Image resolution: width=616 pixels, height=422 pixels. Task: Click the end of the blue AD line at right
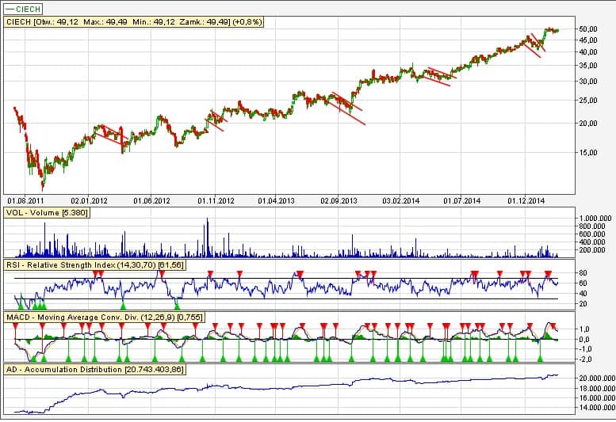557,374
